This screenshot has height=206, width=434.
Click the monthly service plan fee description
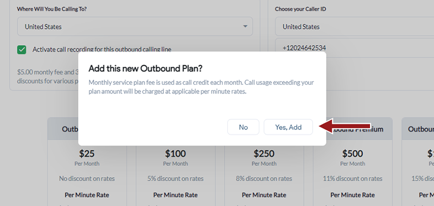201,87
